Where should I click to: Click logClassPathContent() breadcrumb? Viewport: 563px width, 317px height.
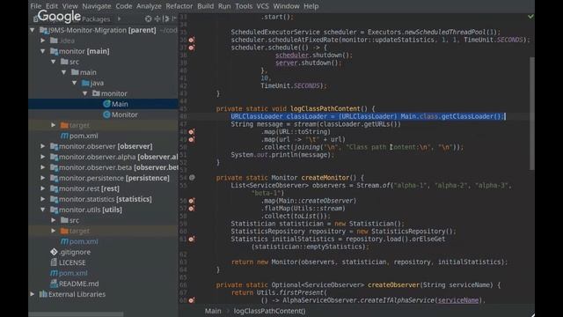tap(270, 311)
